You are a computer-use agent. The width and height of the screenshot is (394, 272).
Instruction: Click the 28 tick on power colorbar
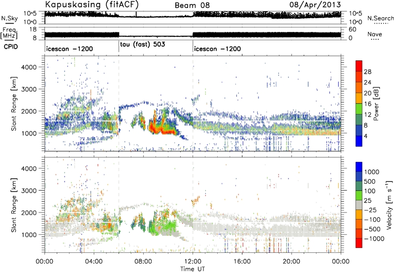(x=367, y=72)
